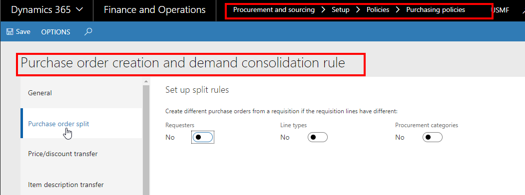This screenshot has height=195, width=525.
Task: Open the search magnifier icon in action bar
Action: [x=88, y=32]
